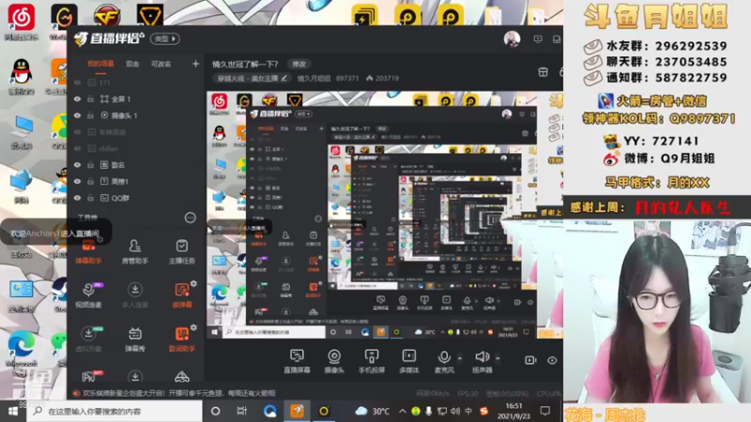Toggle preview eye icon in bottom bar
Screen dimensions: 751x422
tap(552, 360)
